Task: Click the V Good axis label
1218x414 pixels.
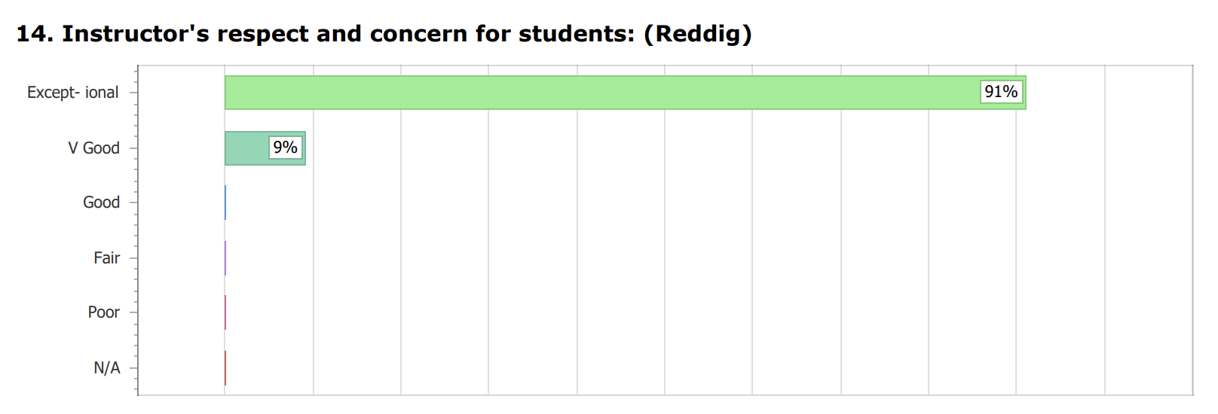Action: [93, 148]
